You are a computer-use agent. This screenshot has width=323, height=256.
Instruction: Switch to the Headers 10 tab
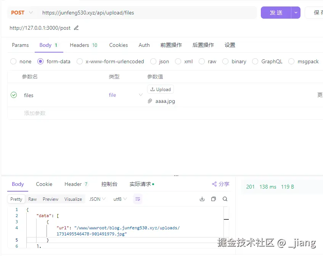(x=84, y=45)
